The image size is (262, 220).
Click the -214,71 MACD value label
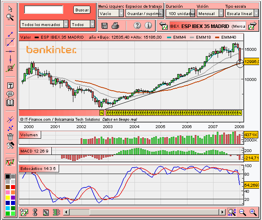tap(252, 158)
